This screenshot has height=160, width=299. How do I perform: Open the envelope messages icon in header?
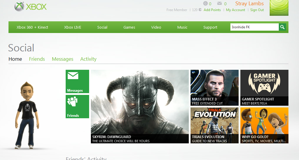coord(220,4)
